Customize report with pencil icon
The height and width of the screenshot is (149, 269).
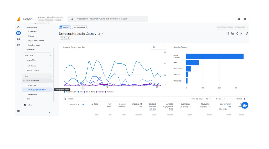click(247, 34)
